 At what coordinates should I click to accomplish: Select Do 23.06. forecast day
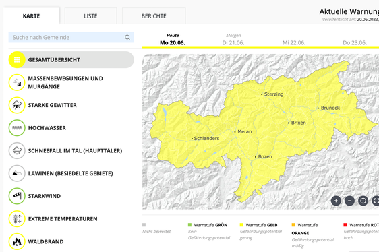pyautogui.click(x=355, y=42)
